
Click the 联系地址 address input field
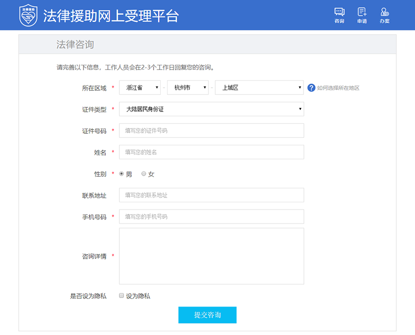tap(211, 195)
